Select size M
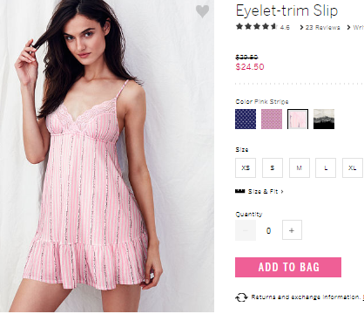The image size is (364, 314). tap(300, 167)
